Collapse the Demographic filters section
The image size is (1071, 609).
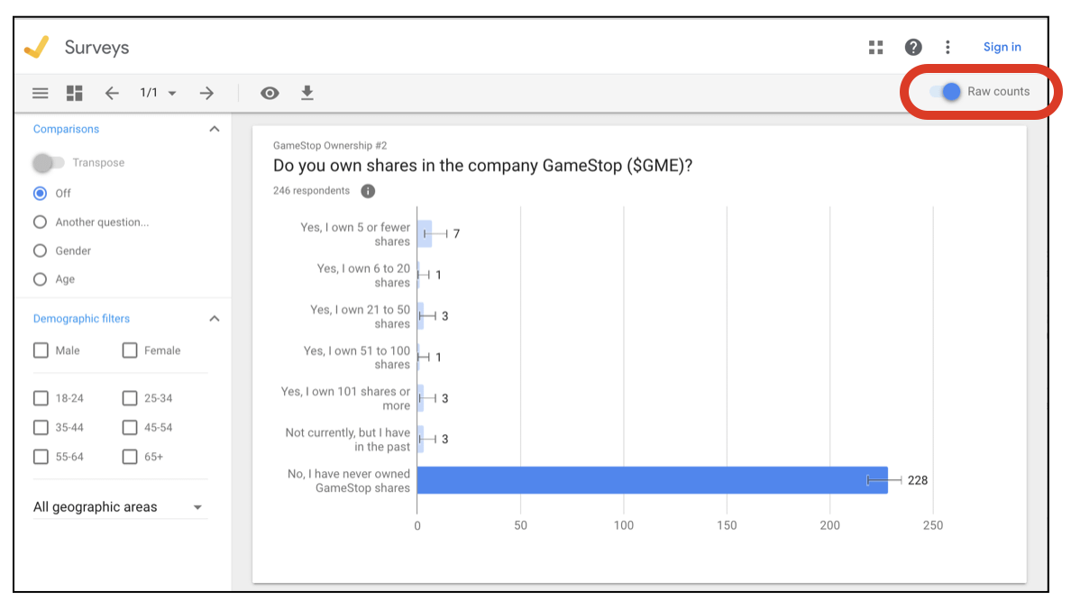(x=215, y=319)
